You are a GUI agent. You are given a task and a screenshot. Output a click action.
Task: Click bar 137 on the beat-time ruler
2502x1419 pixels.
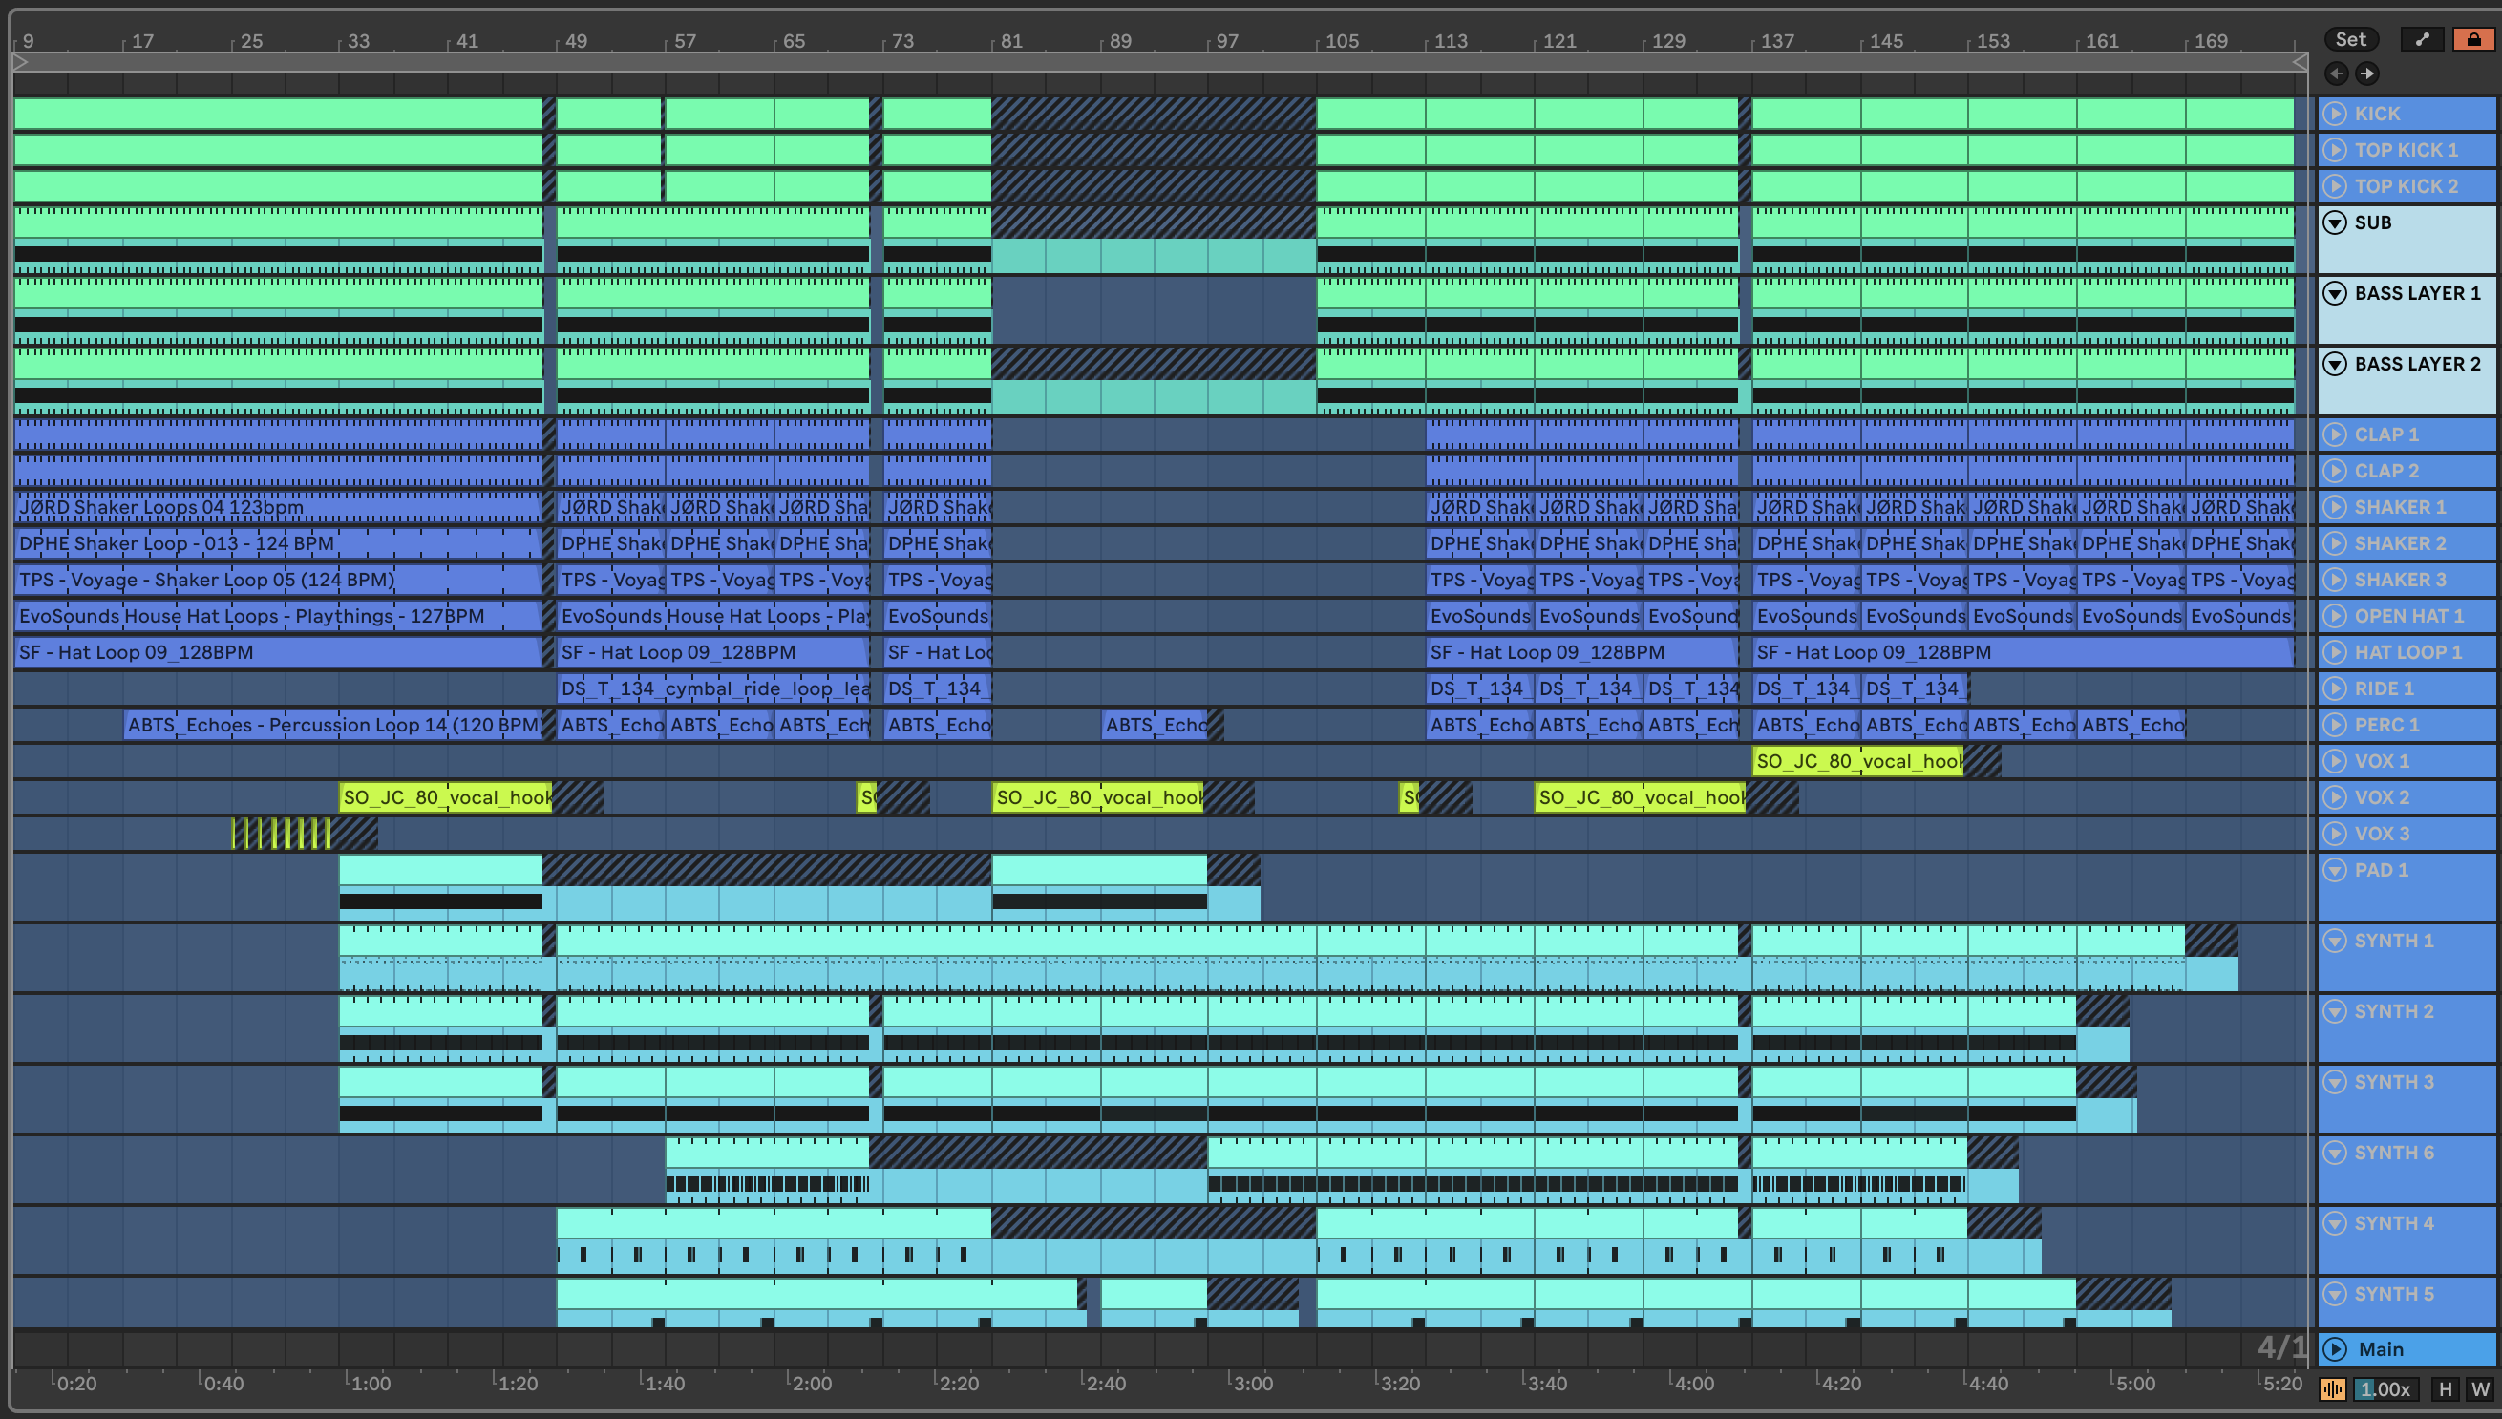1777,41
